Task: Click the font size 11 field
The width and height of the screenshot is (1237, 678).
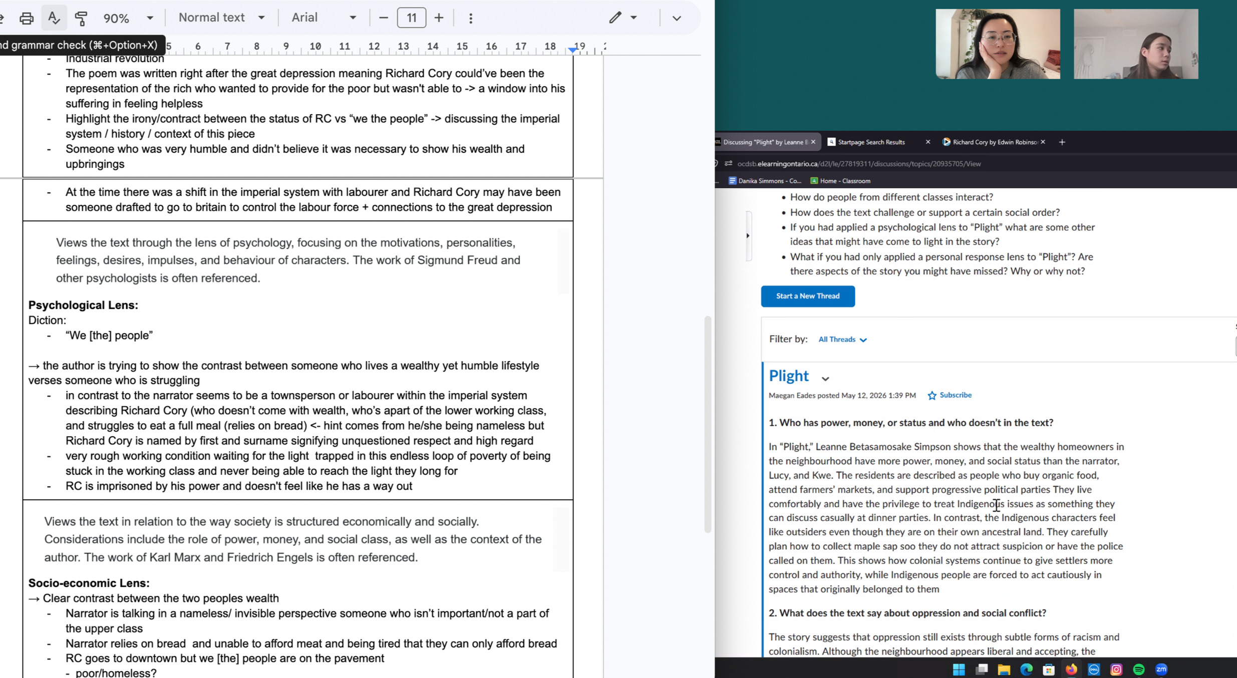Action: [x=411, y=18]
